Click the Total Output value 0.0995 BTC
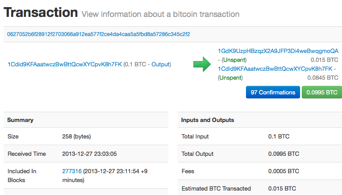Viewport: 342px width, 195px height. (x=284, y=154)
